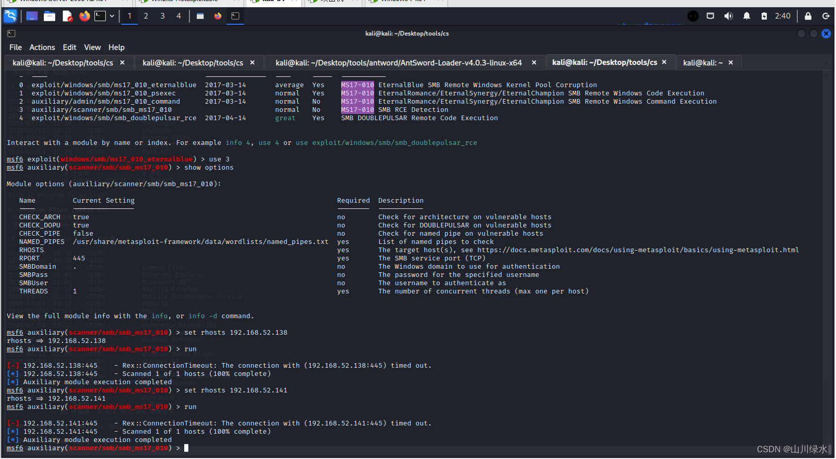
Task: Click auxiliary/admin/smb/ms17_010_command module row
Action: pyautogui.click(x=106, y=102)
